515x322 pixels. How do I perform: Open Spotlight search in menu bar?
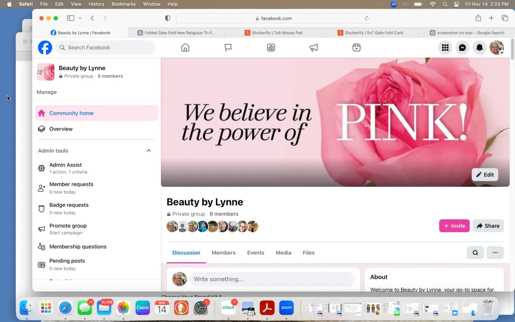(x=445, y=4)
